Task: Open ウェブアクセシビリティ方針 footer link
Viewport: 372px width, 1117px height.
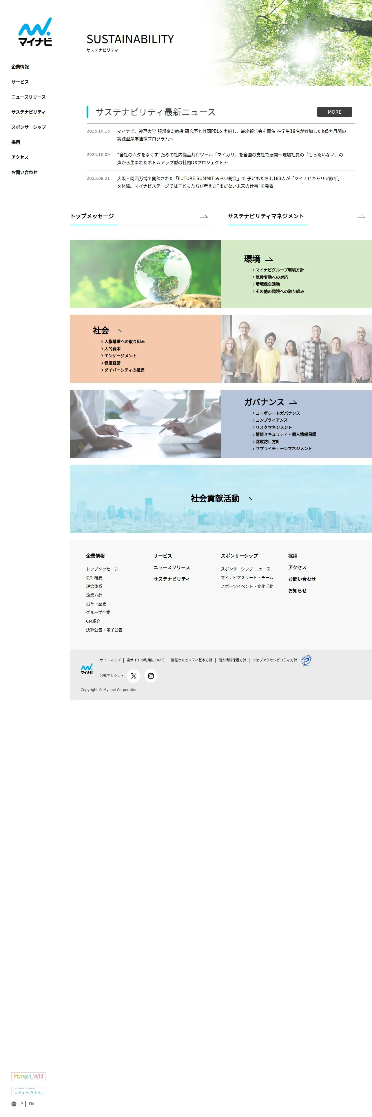Action: 275,660
